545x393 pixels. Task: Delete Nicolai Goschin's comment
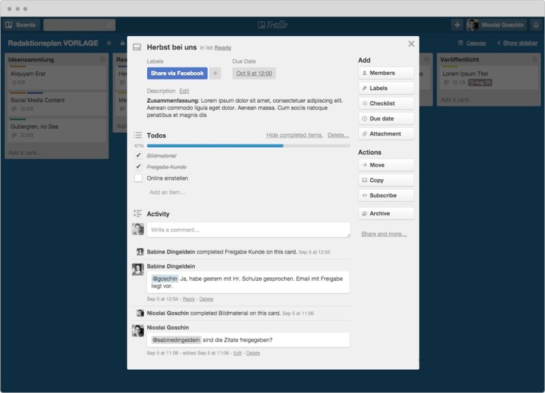coord(253,353)
